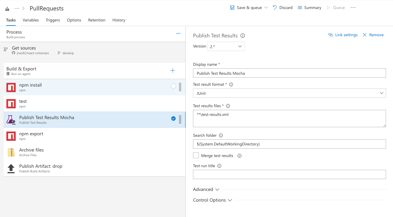Select the Publish Artifact: drop task
This screenshot has width=393, height=217.
pyautogui.click(x=94, y=168)
